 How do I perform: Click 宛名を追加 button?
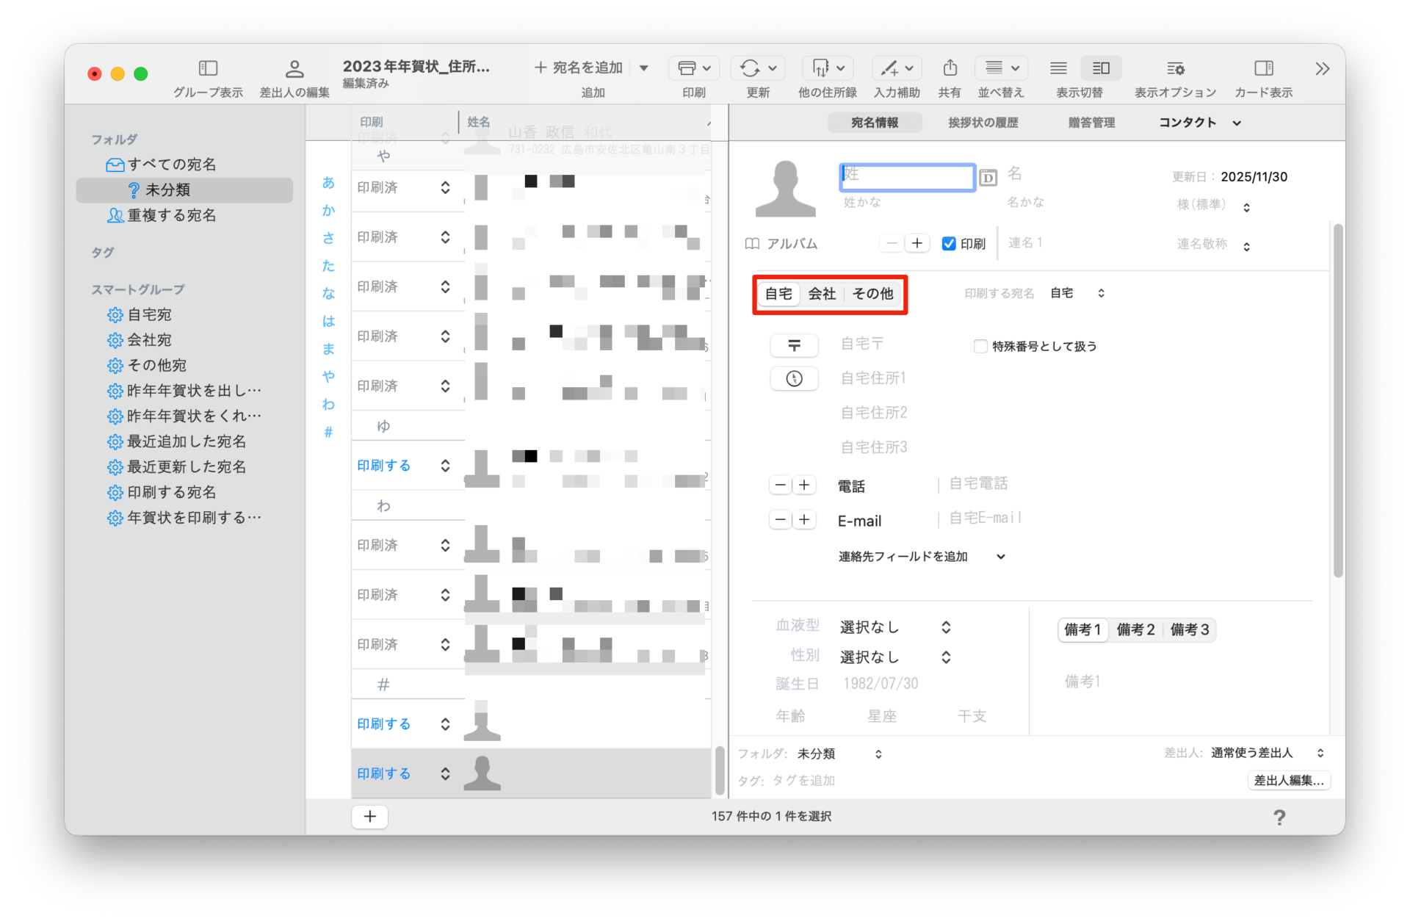580,68
